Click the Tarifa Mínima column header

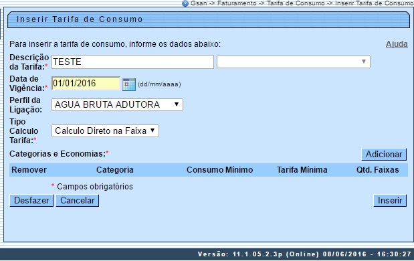(x=302, y=170)
